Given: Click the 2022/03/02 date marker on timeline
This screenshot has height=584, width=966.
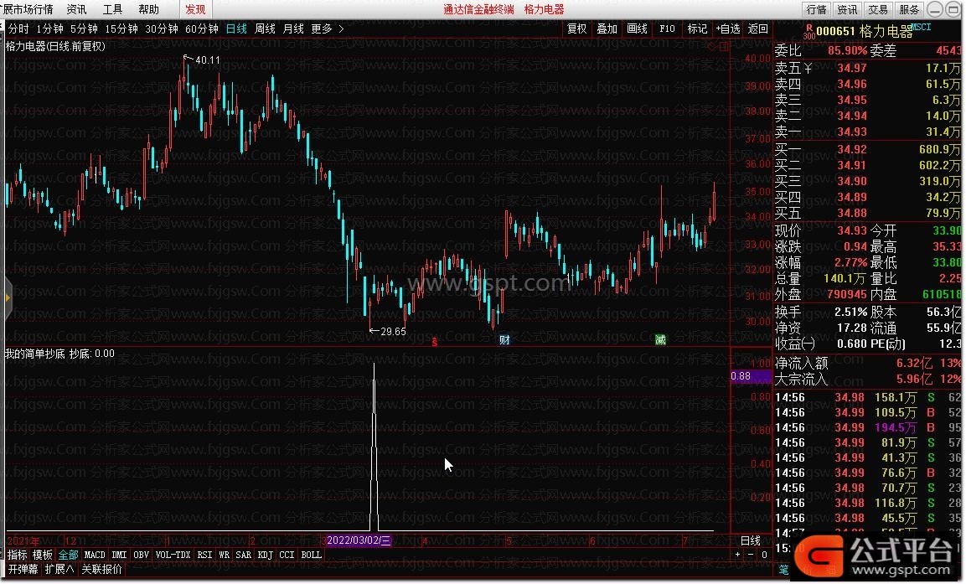Looking at the screenshot, I should (x=359, y=541).
